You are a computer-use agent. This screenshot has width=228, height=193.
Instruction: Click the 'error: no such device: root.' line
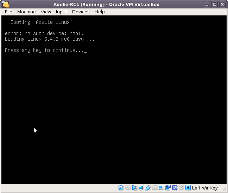44,33
